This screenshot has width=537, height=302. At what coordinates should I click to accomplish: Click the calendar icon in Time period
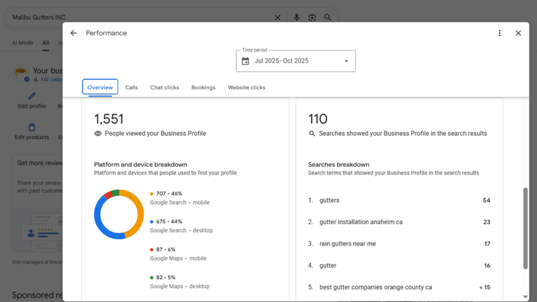(245, 61)
